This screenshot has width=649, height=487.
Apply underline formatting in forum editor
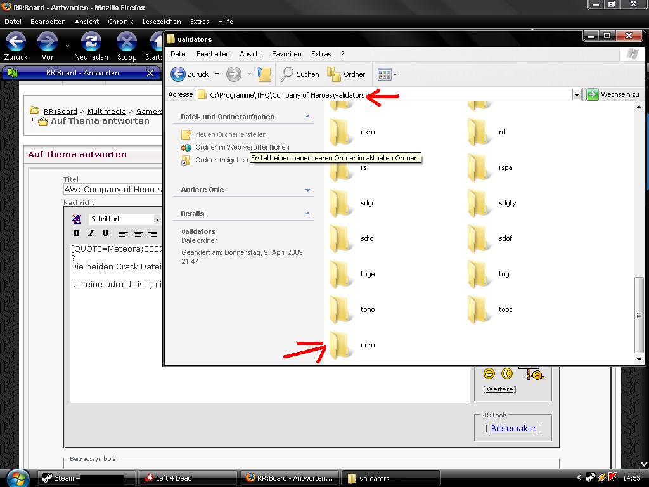tap(106, 233)
